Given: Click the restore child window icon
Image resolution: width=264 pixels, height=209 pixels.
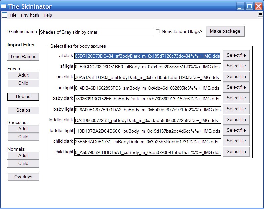Looking at the screenshot, I should tap(260, 15).
